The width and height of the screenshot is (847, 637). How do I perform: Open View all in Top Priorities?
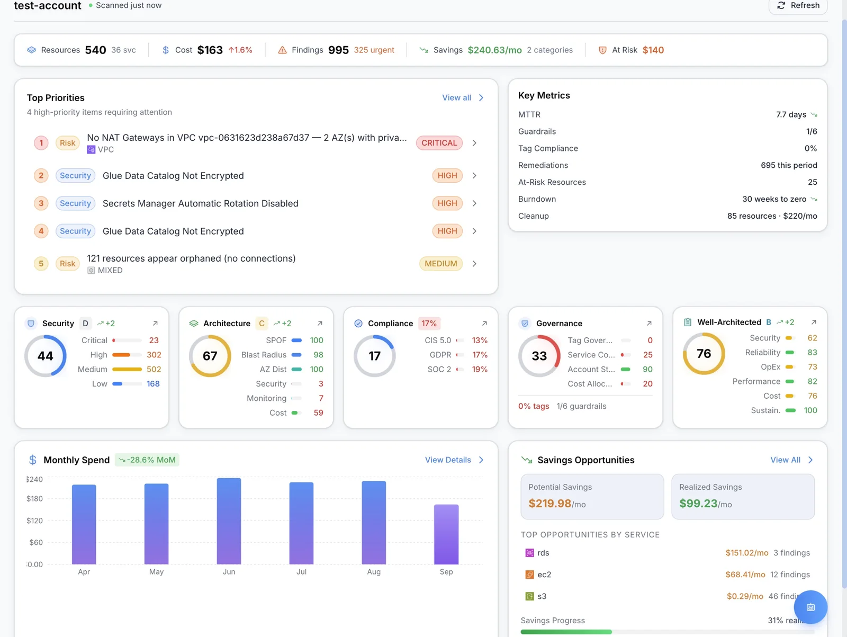pyautogui.click(x=463, y=97)
